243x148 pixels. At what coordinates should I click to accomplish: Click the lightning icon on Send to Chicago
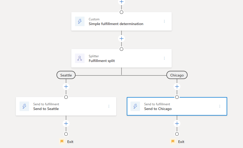pos(135,106)
